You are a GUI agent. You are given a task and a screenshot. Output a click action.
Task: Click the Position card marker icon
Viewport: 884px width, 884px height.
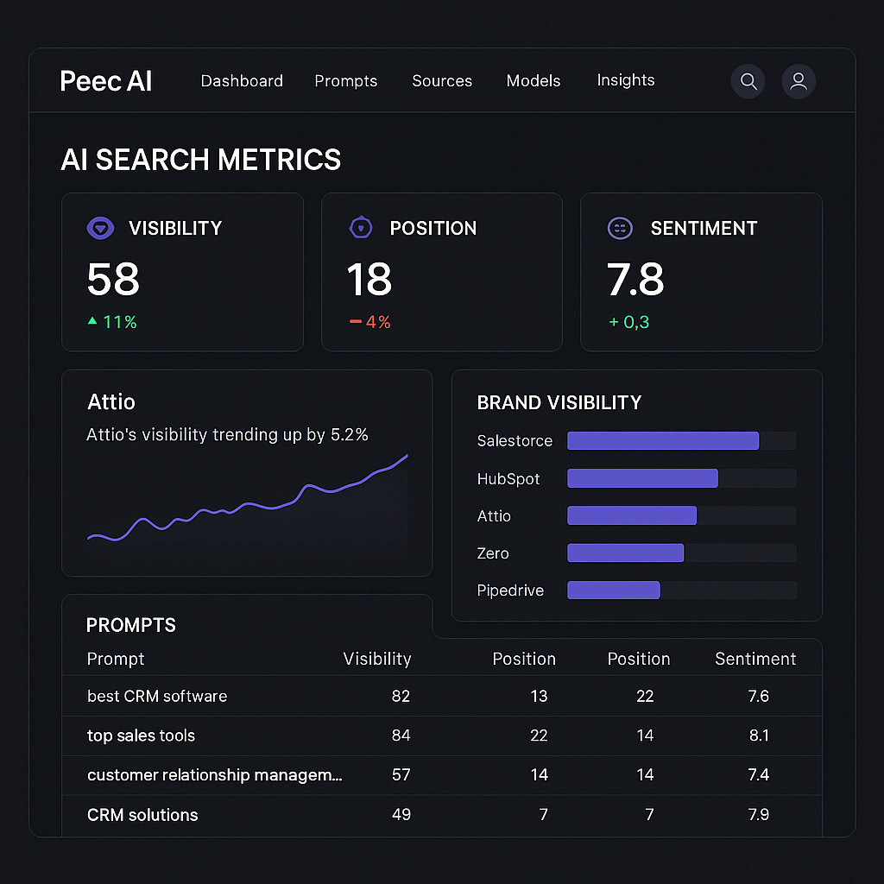coord(360,228)
